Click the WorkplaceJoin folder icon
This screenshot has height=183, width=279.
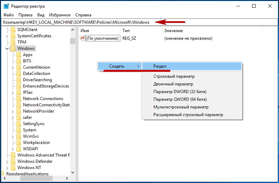19,143
